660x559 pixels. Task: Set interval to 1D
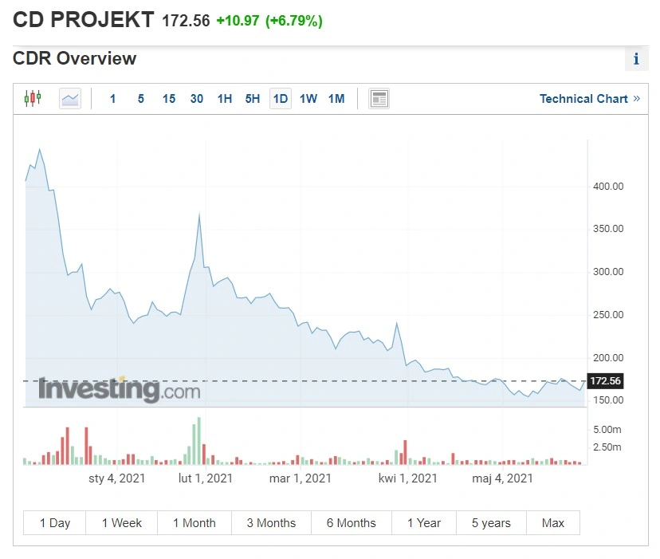click(x=281, y=99)
